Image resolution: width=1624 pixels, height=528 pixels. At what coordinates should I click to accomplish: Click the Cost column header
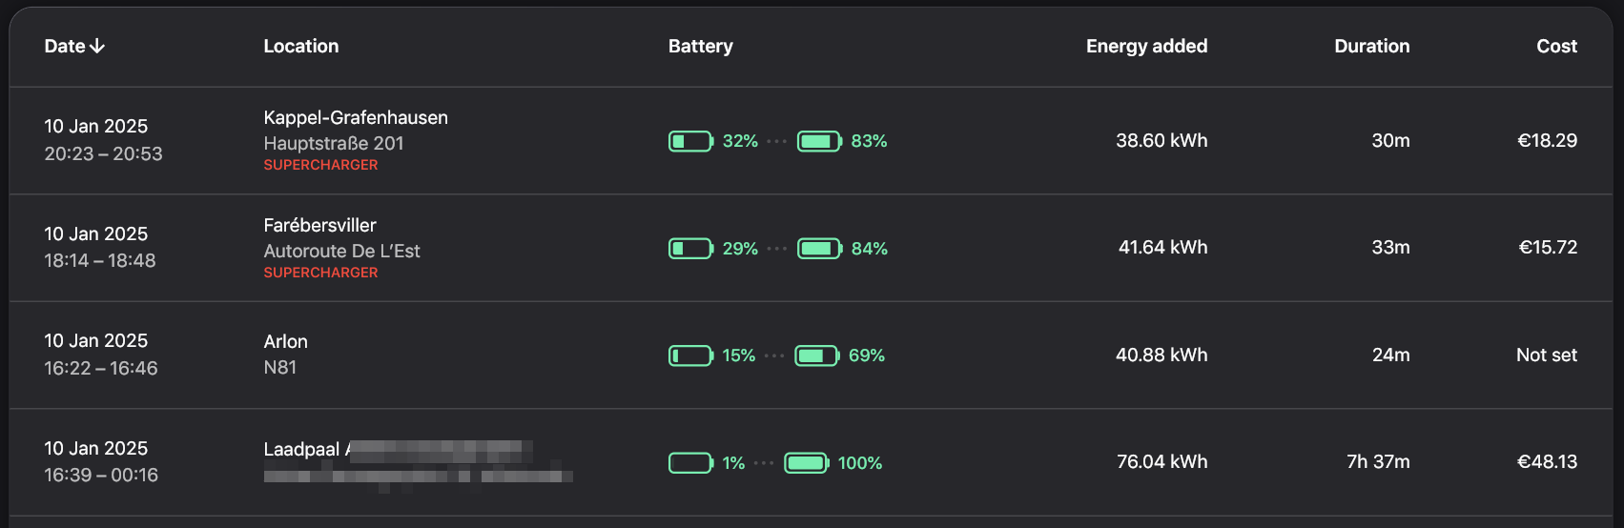(x=1556, y=46)
